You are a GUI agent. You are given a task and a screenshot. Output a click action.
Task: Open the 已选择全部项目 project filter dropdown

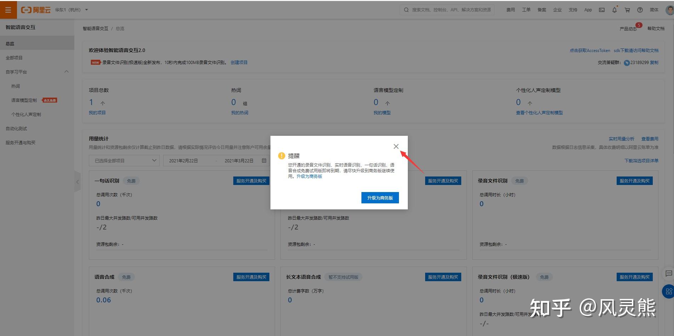click(x=124, y=160)
